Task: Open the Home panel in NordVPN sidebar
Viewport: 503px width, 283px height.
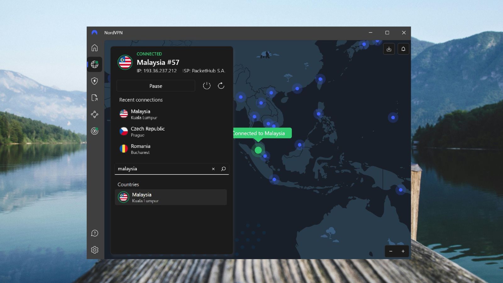Action: [94, 48]
